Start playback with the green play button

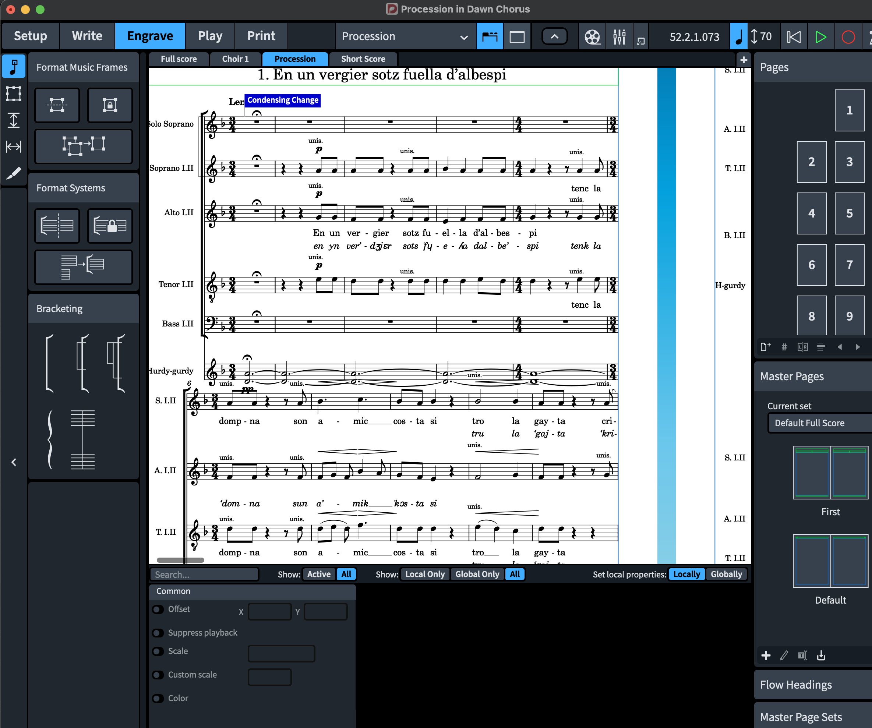(x=820, y=37)
